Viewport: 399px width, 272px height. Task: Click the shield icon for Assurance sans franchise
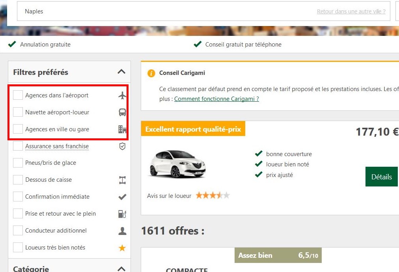click(122, 146)
